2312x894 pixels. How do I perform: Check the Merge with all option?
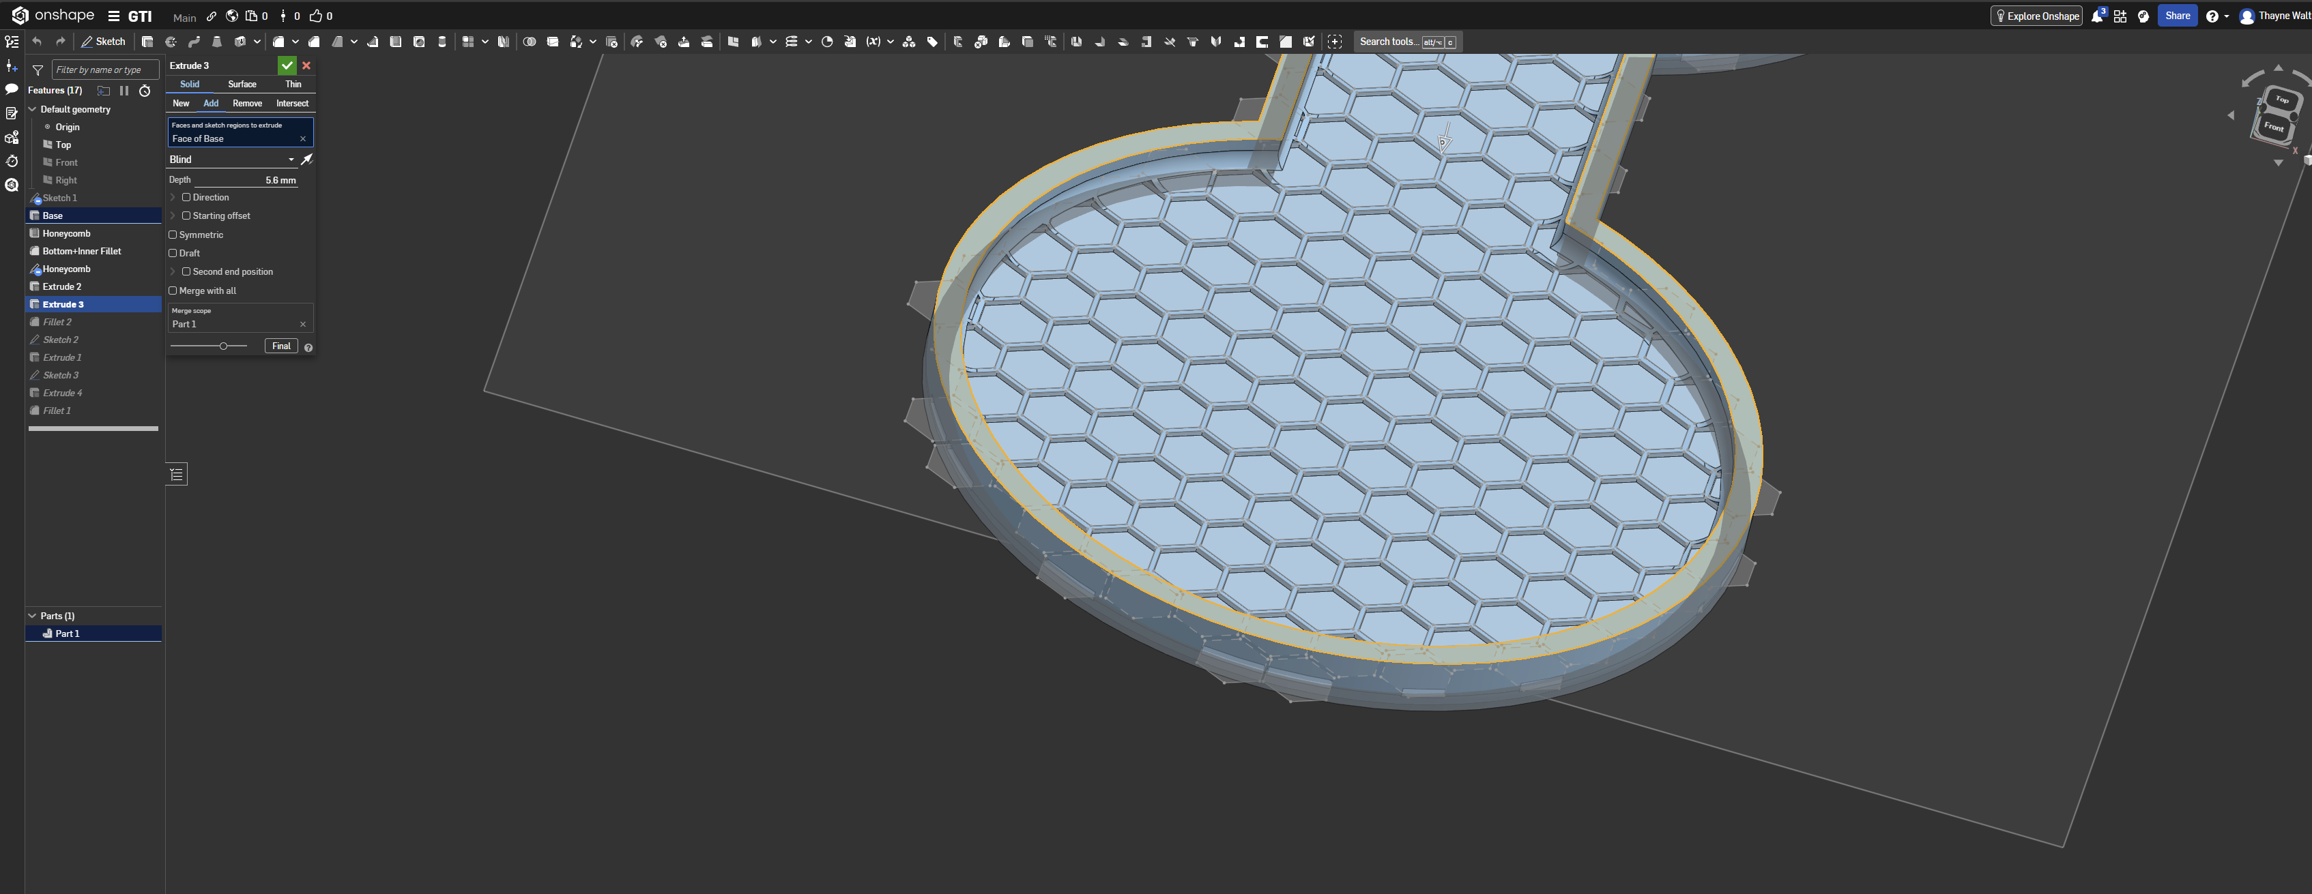click(x=173, y=290)
